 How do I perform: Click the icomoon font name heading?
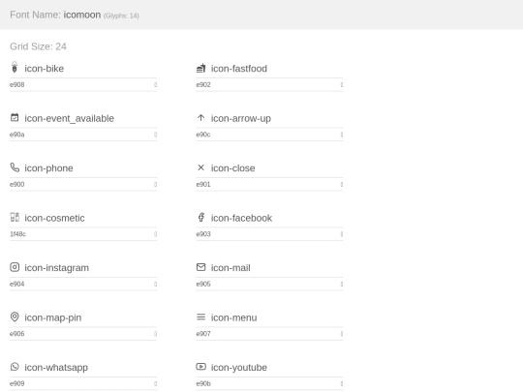[x=82, y=15]
